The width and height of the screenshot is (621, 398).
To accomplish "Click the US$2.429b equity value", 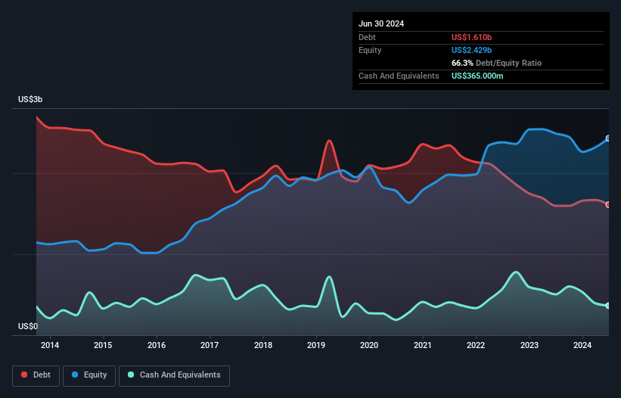I will 471,50.
